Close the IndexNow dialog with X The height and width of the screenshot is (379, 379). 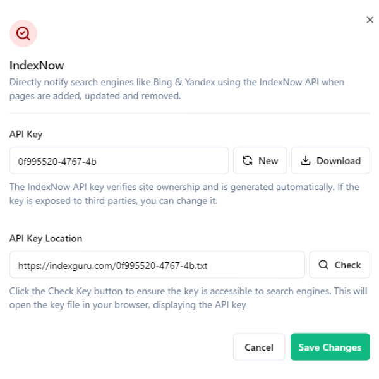(370, 20)
